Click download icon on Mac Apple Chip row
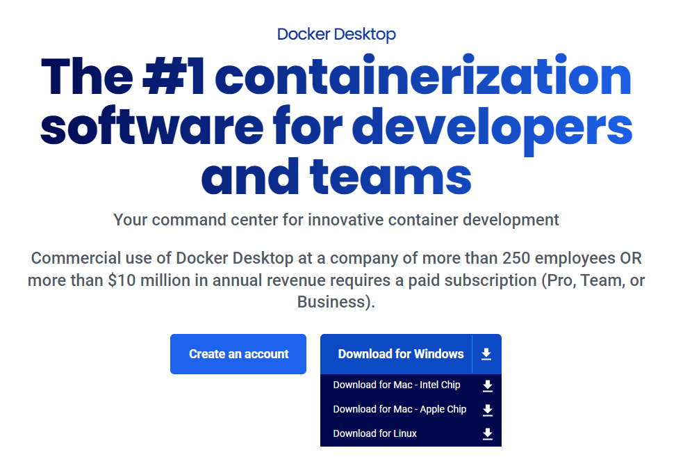 488,410
